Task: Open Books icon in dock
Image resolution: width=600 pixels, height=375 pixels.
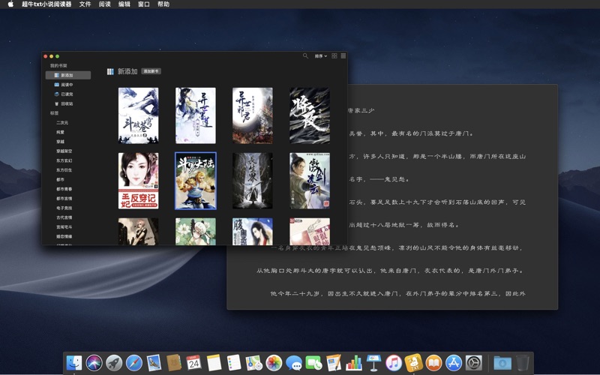Action: [433, 363]
